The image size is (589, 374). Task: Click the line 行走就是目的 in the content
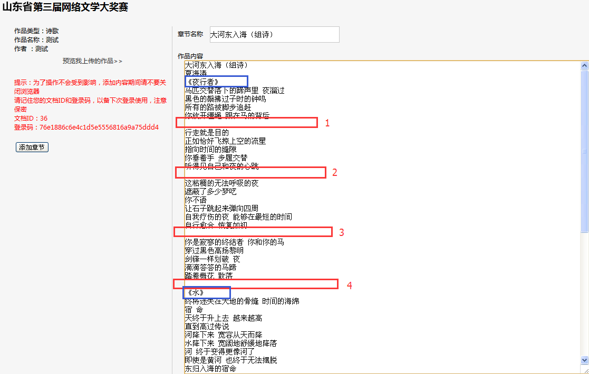point(207,132)
